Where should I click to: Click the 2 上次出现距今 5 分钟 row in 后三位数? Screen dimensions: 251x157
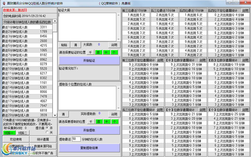coord(143,114)
